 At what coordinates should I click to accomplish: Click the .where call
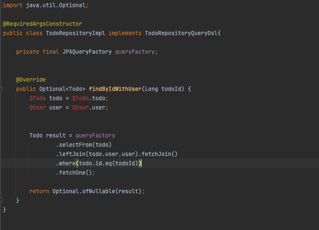coord(66,163)
